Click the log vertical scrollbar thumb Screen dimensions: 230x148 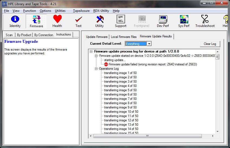point(218,57)
